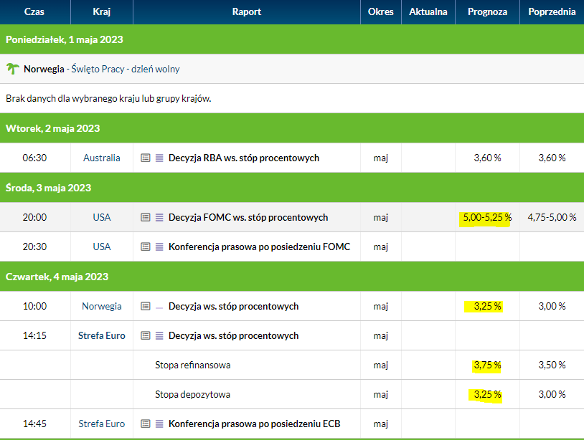Open USA link in the 20:00 row
Viewport: 584px width, 440px height.
(x=102, y=217)
